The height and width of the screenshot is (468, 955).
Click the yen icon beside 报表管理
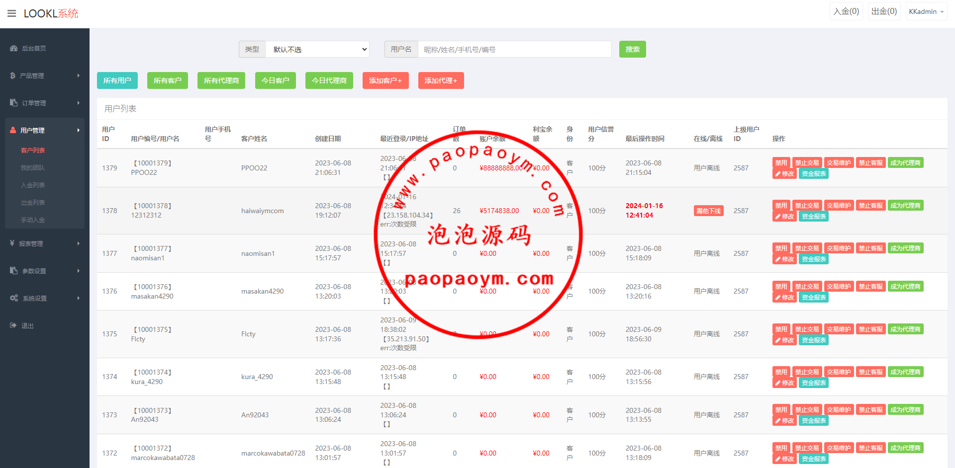pos(12,243)
